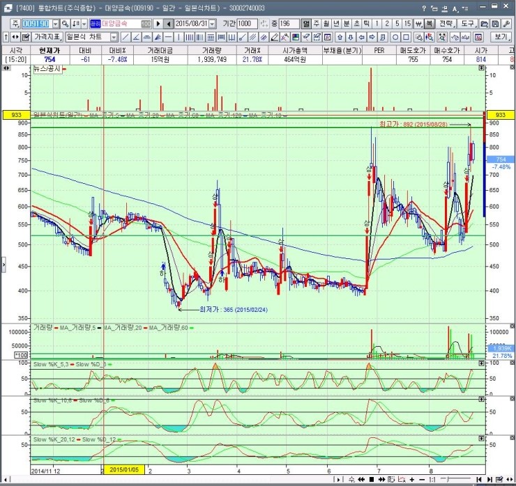Expand left side panel arrow handle
The image size is (516, 486).
tap(3, 264)
